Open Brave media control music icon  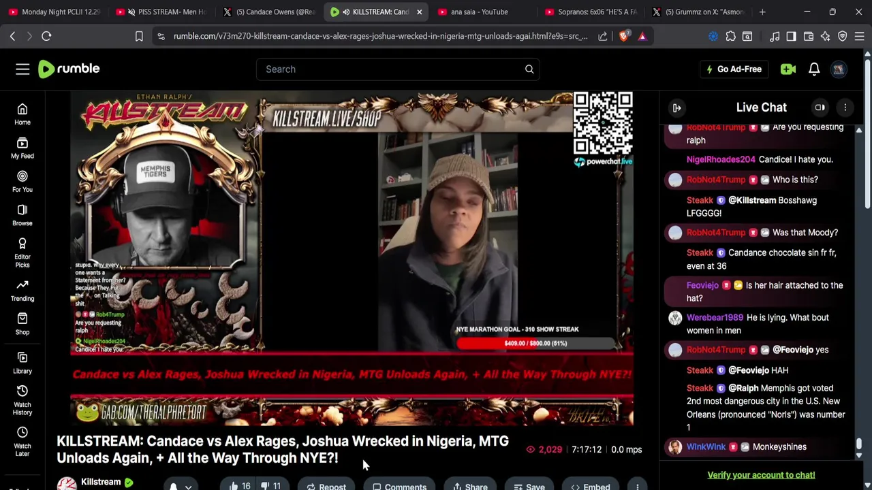[775, 36]
